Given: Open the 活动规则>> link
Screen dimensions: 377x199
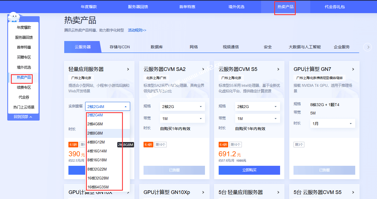Looking at the screenshot, I should (137, 30).
